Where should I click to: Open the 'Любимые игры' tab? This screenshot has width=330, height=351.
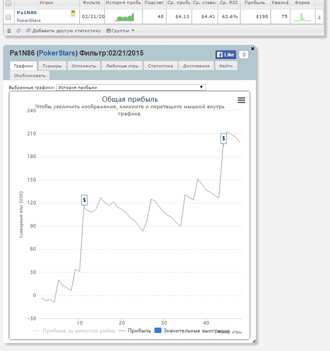122,66
